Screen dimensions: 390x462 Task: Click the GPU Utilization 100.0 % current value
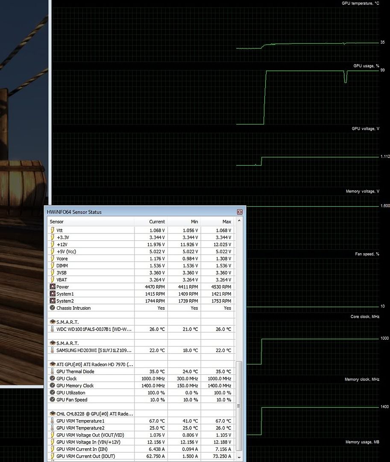[156, 393]
